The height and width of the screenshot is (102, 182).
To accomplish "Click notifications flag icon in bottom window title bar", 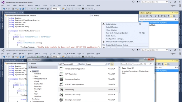I will (x=138, y=50).
